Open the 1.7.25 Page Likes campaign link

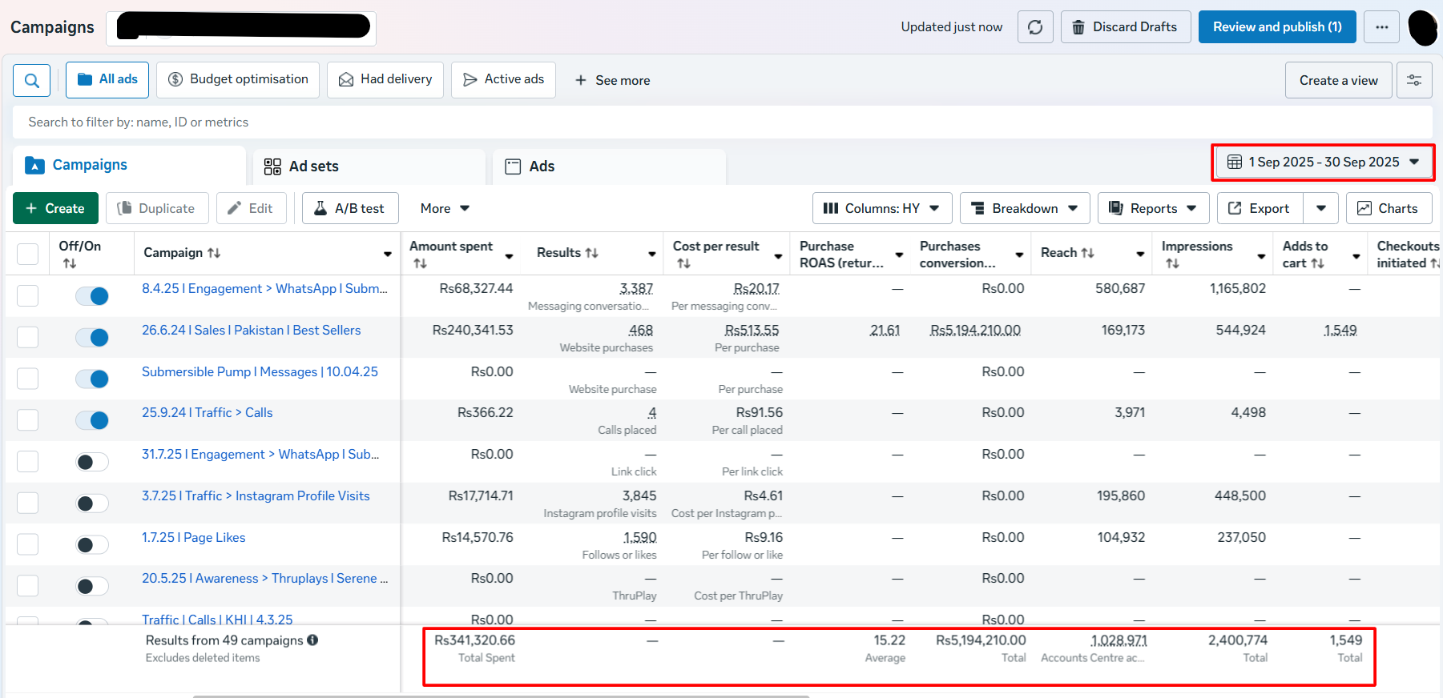(194, 538)
